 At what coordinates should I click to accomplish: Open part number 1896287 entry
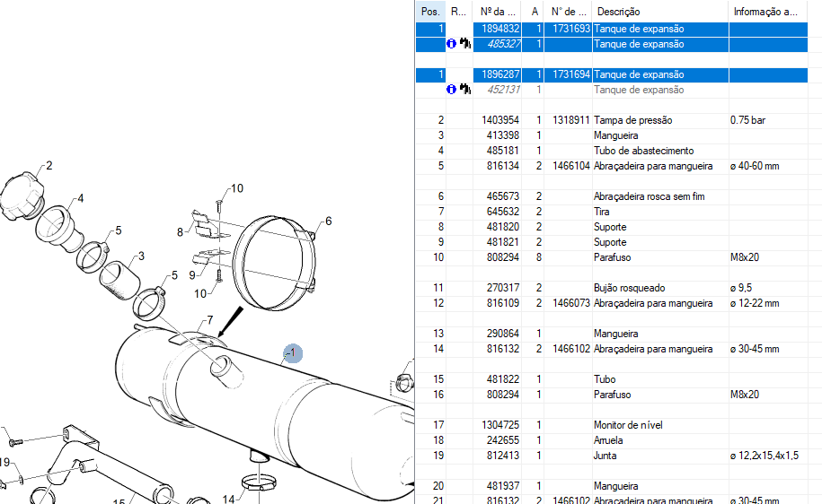[x=499, y=74]
